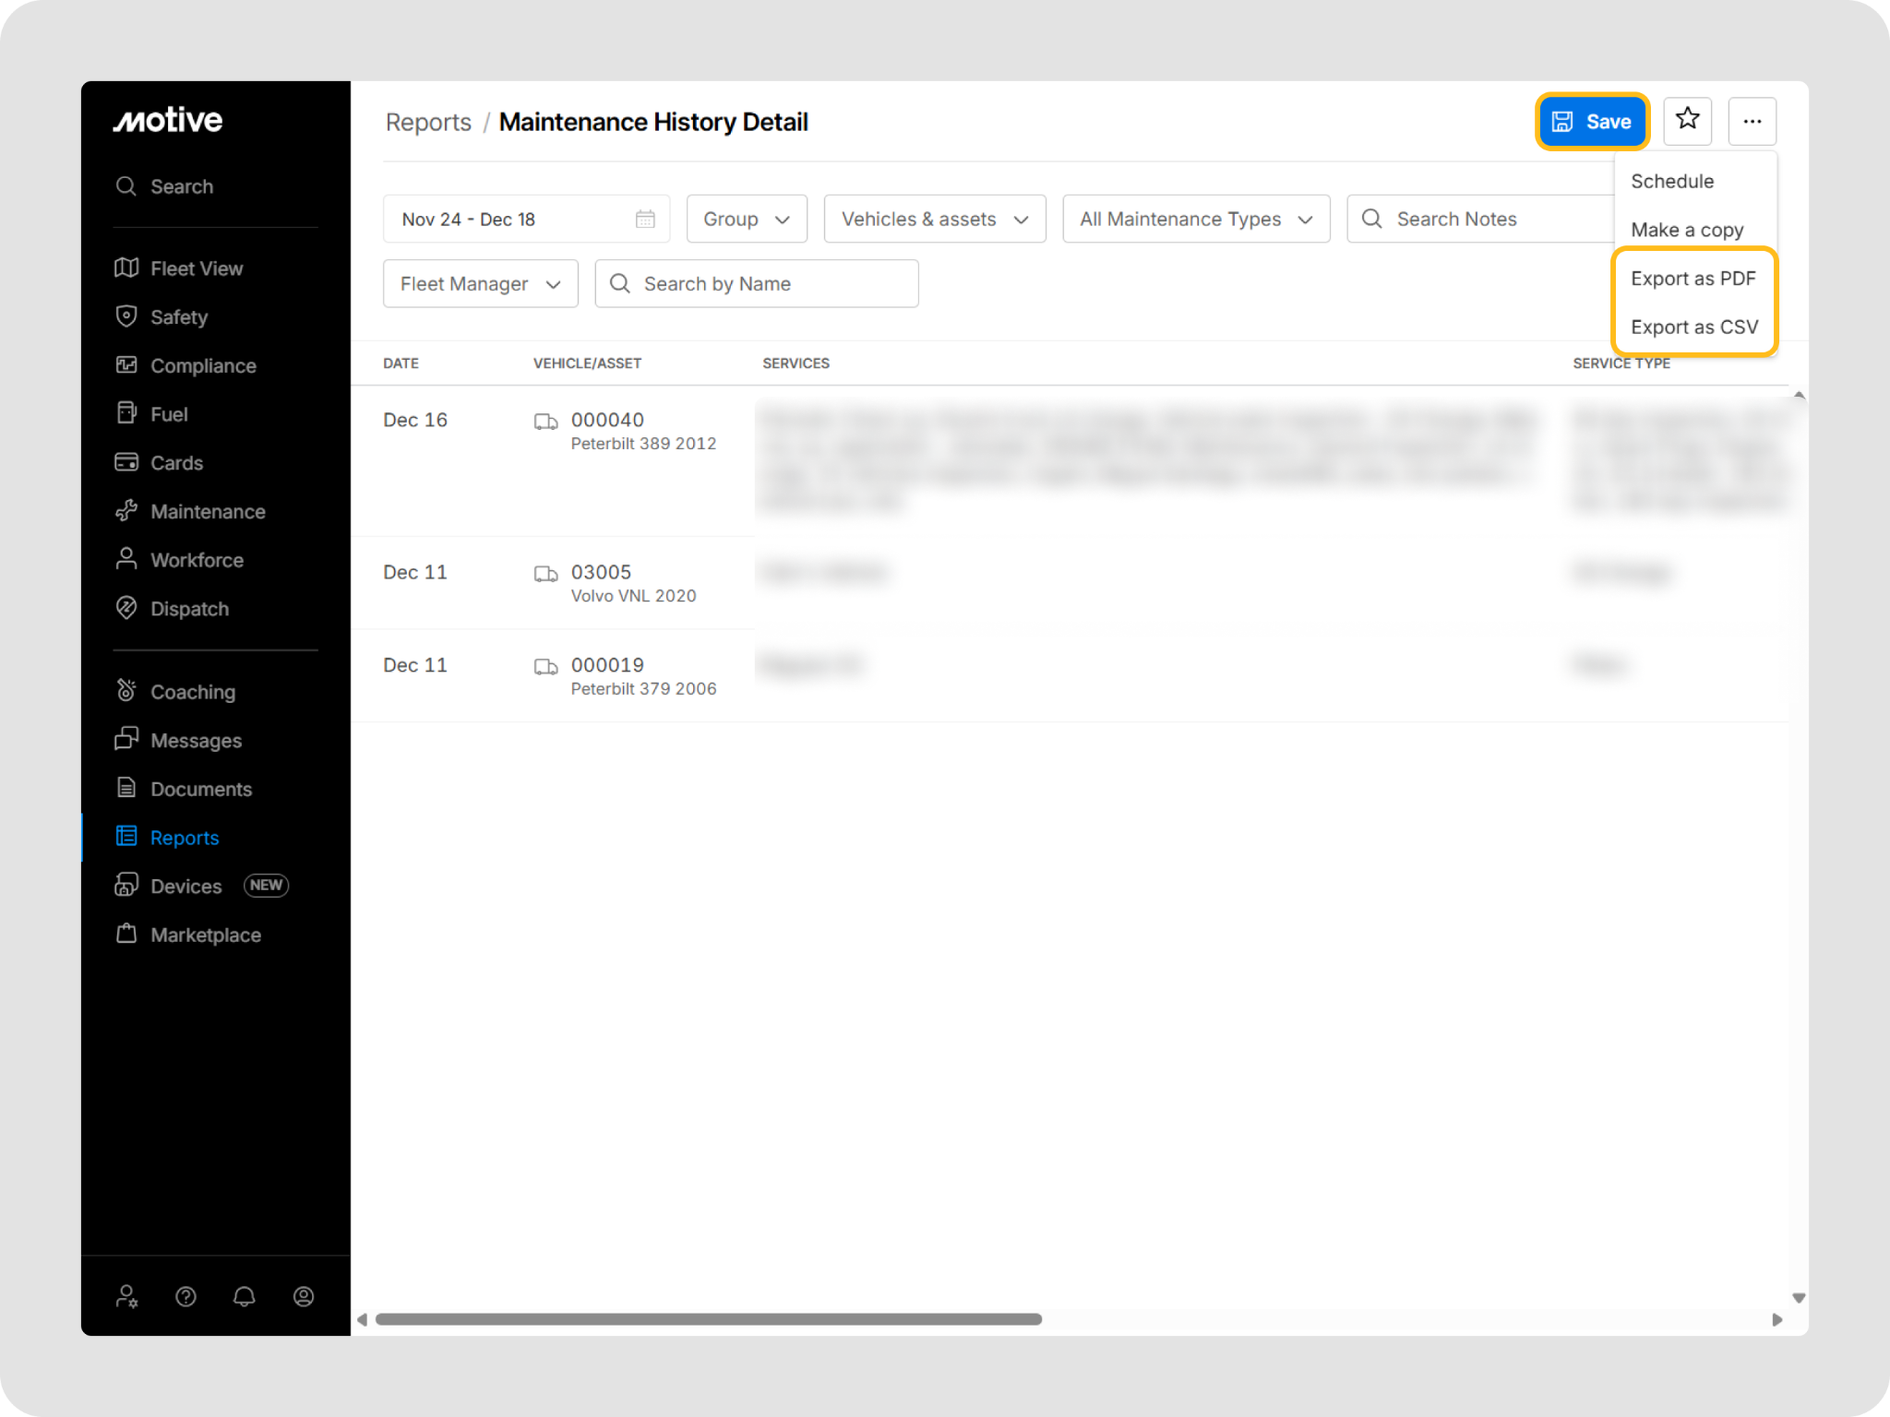Click the calendar icon in the date range field
The width and height of the screenshot is (1890, 1417).
(645, 219)
